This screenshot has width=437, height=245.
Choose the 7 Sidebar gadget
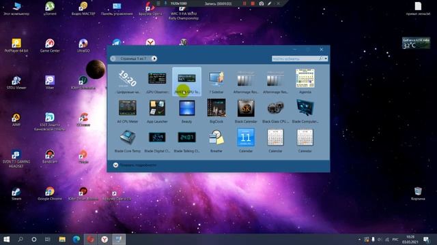tap(216, 82)
